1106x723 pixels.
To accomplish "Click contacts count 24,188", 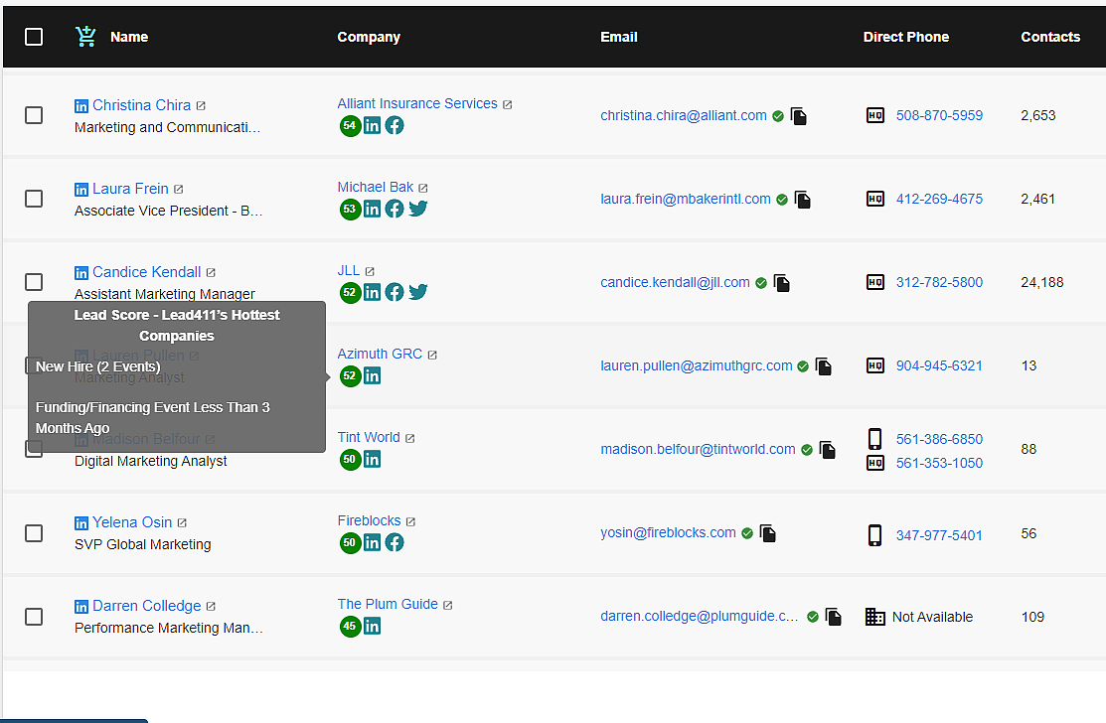I will [x=1041, y=283].
